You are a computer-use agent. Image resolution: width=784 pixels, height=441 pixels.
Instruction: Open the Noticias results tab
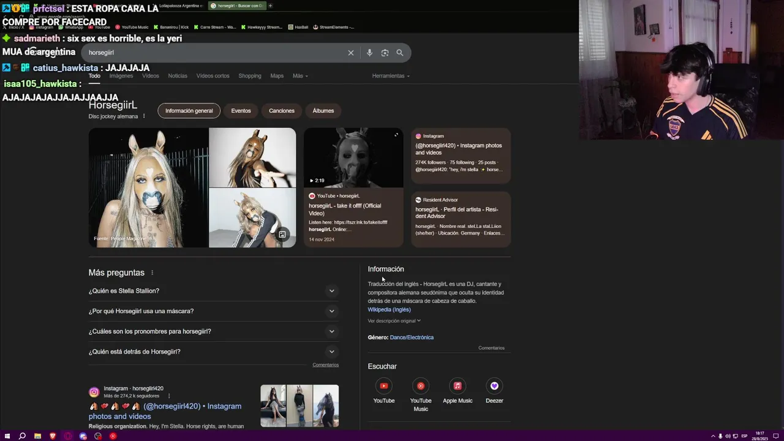click(x=178, y=76)
